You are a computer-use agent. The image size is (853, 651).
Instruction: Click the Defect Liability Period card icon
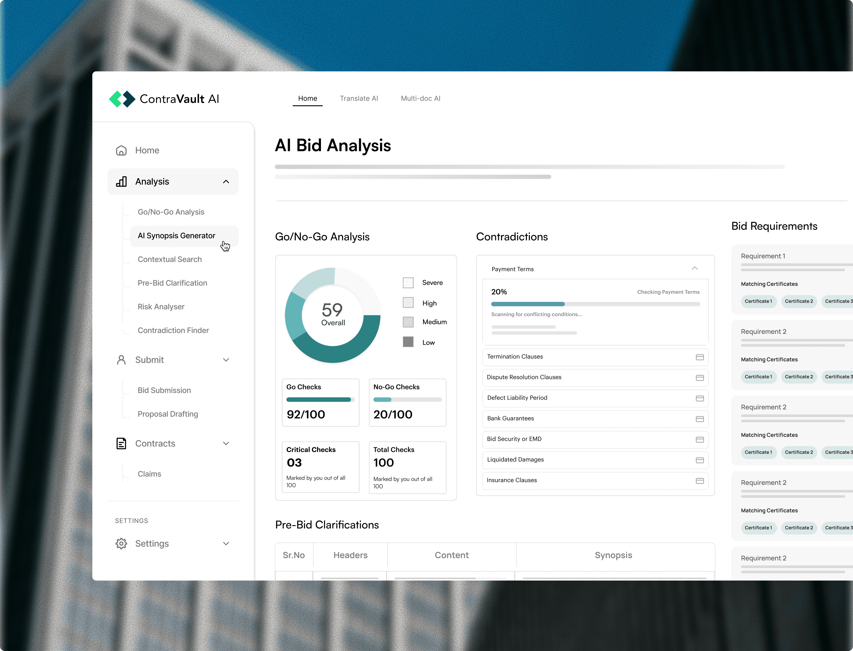[699, 398]
